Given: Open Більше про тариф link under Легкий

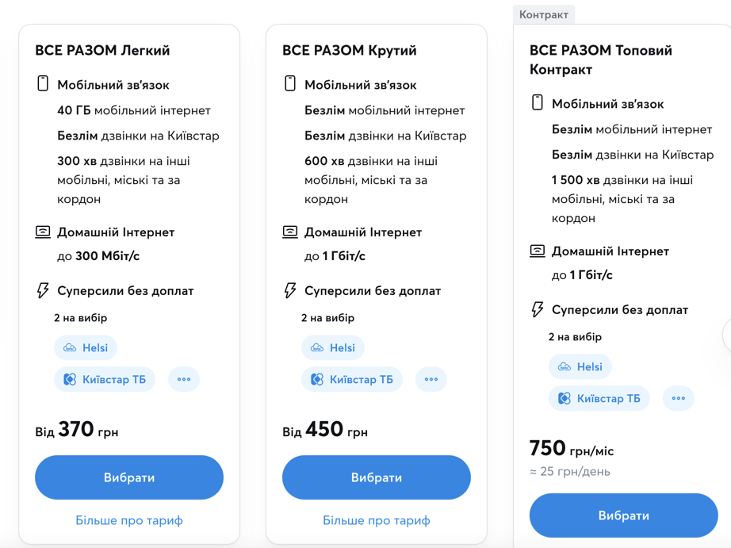Looking at the screenshot, I should pos(129,520).
